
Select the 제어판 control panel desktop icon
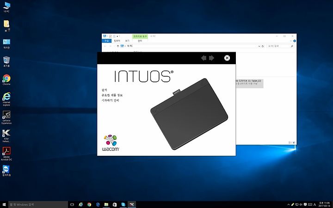click(x=6, y=44)
